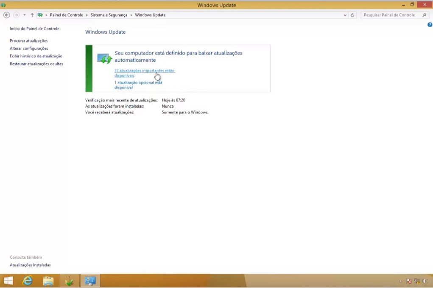The height and width of the screenshot is (288, 433).
Task: Click the Windows Update status shield icon
Action: coord(104,58)
